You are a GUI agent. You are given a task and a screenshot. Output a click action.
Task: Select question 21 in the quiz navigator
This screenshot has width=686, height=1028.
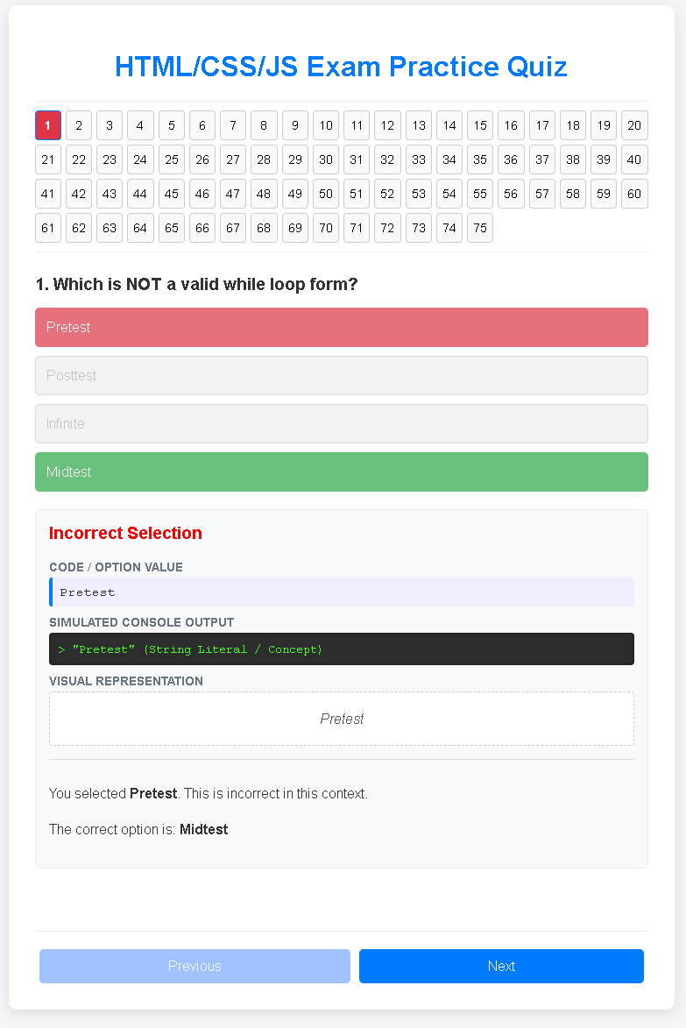pyautogui.click(x=48, y=160)
